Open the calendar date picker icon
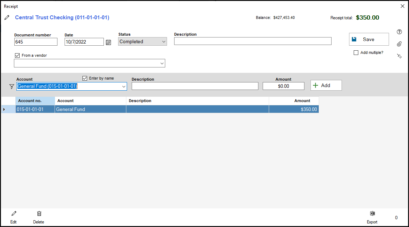 pyautogui.click(x=108, y=42)
